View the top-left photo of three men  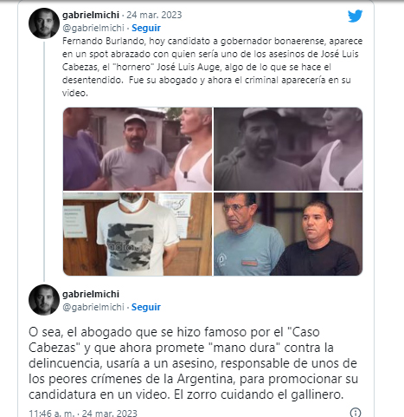point(138,149)
